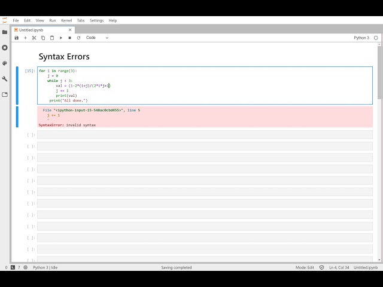Click the File ipython-input line 5 traceback text
This screenshot has width=383, height=287.
click(92, 110)
